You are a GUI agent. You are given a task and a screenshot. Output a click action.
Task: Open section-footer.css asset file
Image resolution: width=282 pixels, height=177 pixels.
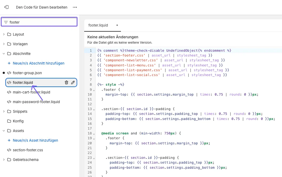pos(28,150)
